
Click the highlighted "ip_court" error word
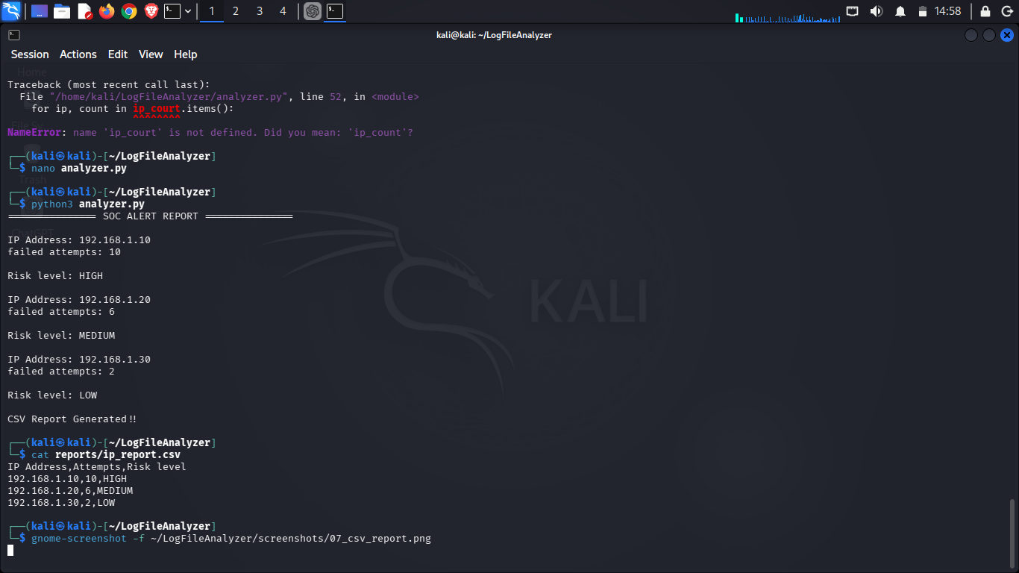pos(157,109)
